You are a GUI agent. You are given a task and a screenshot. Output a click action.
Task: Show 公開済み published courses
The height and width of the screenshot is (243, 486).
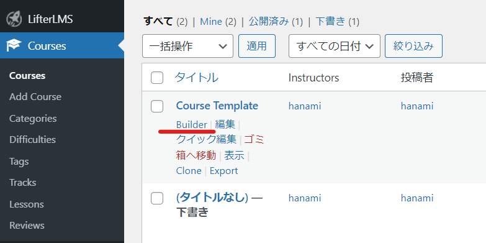pyautogui.click(x=269, y=21)
